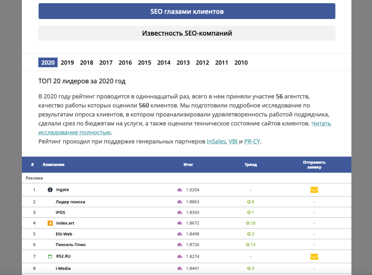Viewport: 372px width, 275px height.
Task: Open Известность SEO-компаний section
Action: (187, 33)
